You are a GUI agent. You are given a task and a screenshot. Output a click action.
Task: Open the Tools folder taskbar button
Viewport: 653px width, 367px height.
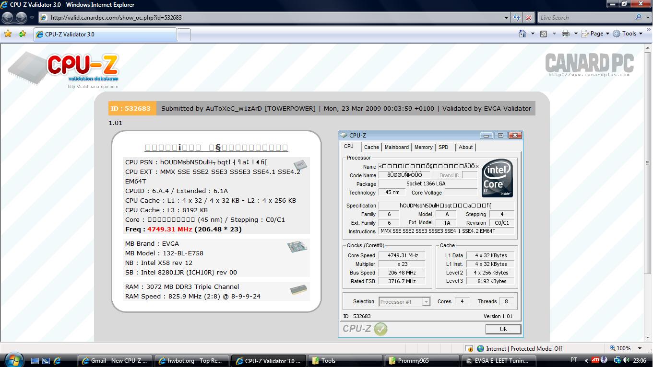346,361
